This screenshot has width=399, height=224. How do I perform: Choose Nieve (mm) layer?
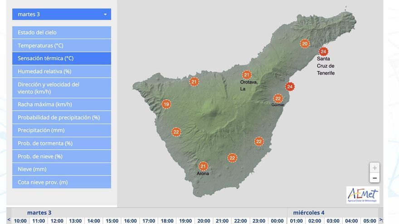62,169
